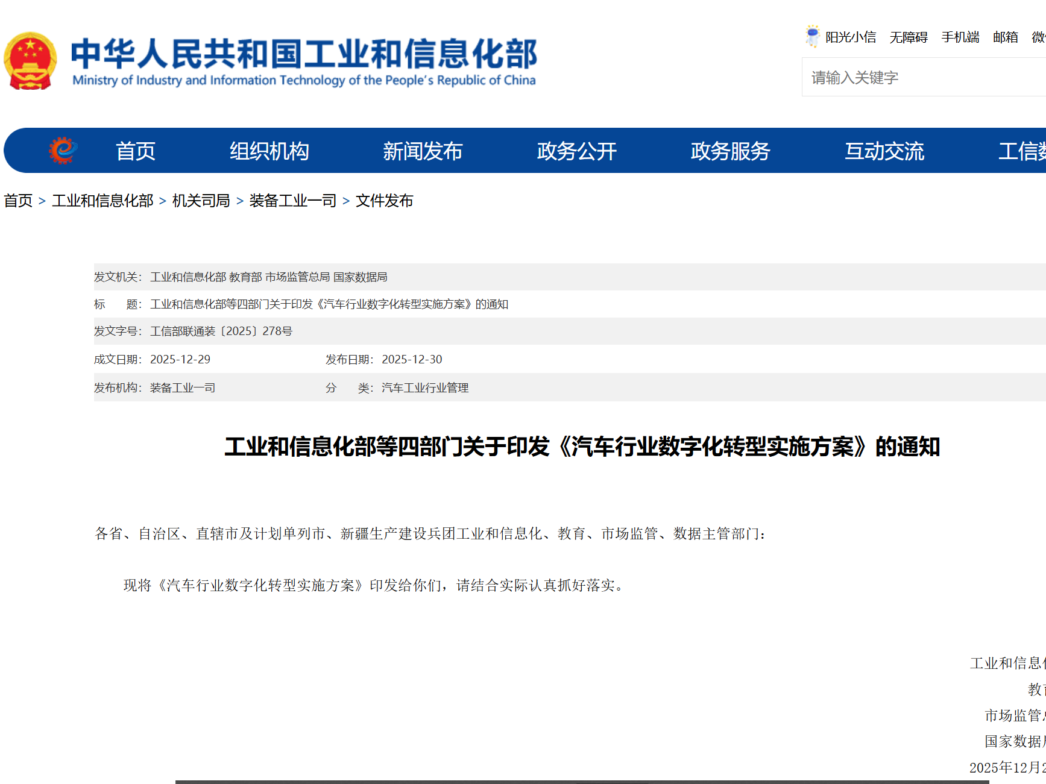Open 文件发布 breadcrumb entry

tap(385, 200)
